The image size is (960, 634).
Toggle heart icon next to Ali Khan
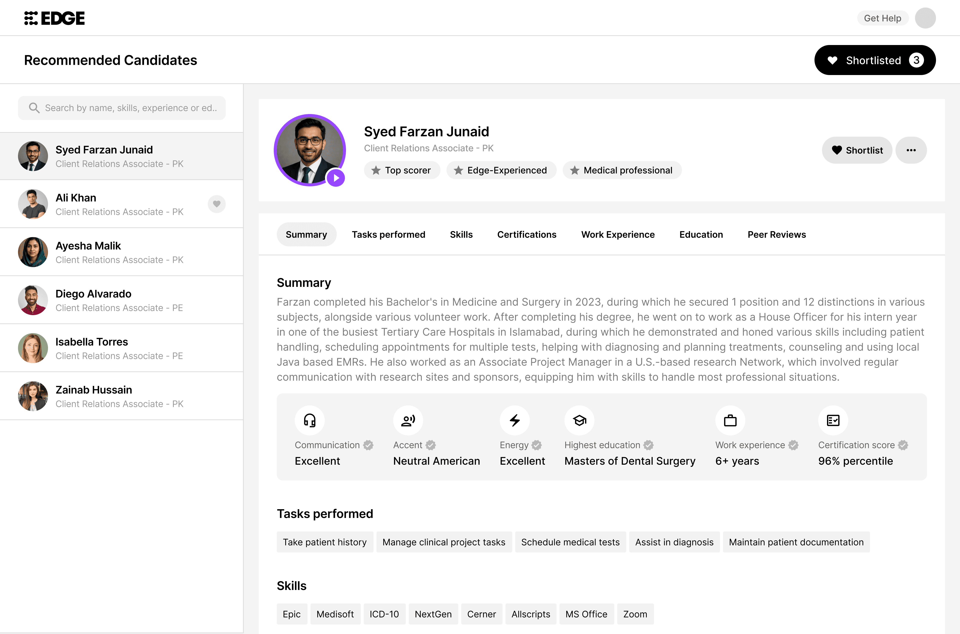217,204
